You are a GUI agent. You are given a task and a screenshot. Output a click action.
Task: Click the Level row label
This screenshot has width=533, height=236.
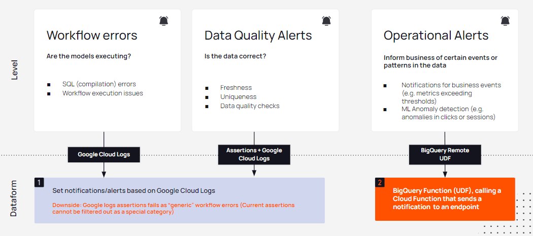click(x=14, y=71)
